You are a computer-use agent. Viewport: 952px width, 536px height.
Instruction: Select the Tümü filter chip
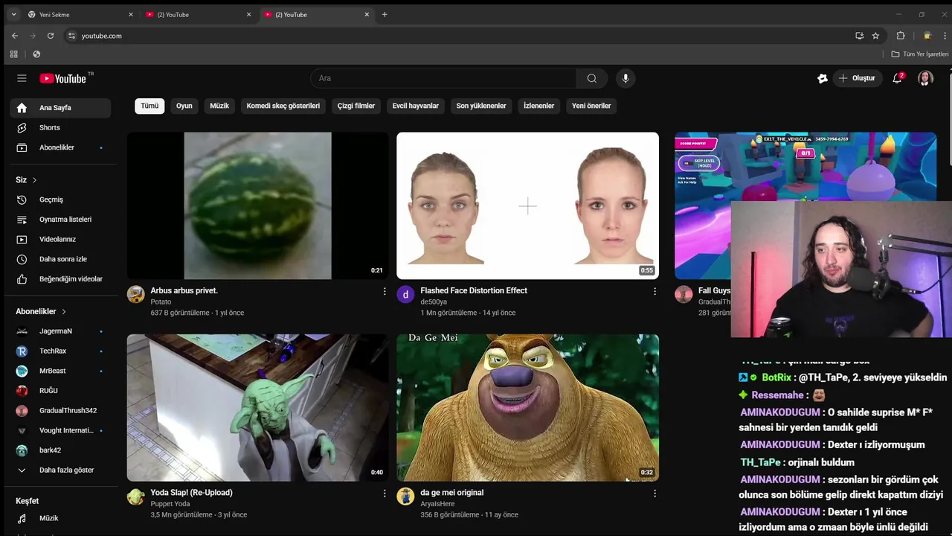click(149, 106)
